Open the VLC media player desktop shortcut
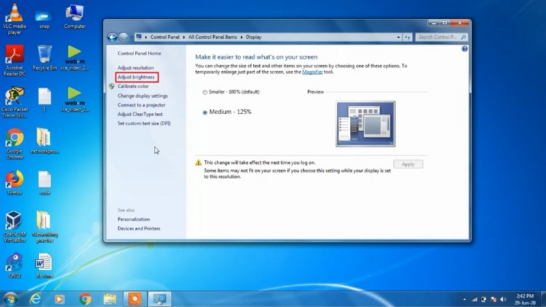 14,19
